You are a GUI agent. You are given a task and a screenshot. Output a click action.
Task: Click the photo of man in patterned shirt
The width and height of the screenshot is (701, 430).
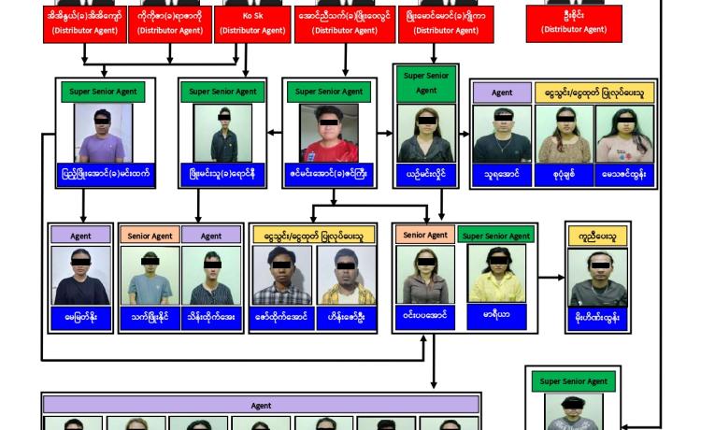[347, 275]
